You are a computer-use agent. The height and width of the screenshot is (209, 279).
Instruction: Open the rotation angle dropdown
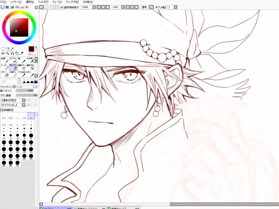click(x=123, y=7)
